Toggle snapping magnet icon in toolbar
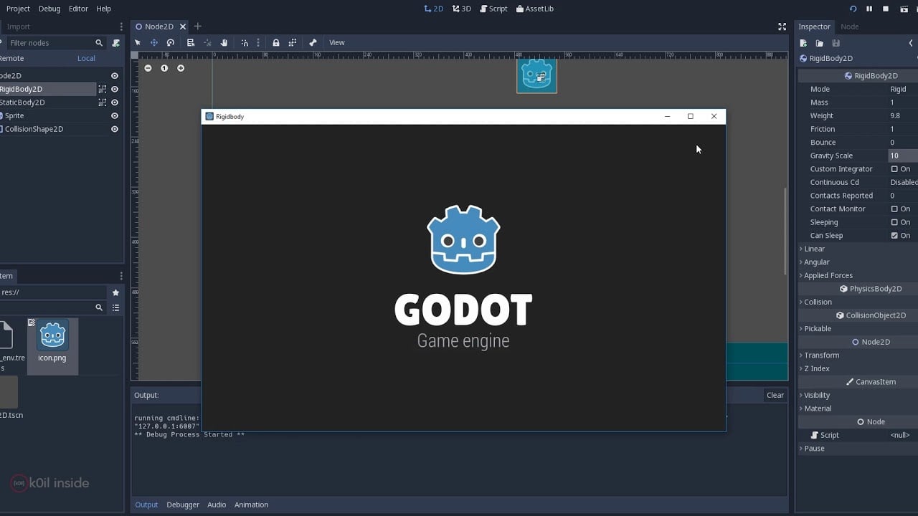This screenshot has height=516, width=918. click(245, 43)
